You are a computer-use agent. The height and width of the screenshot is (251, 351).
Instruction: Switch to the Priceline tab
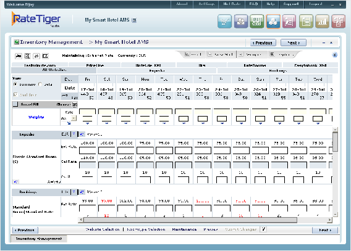click(95, 65)
